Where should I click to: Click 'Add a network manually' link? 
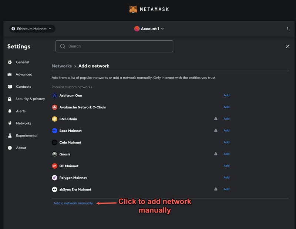click(73, 203)
